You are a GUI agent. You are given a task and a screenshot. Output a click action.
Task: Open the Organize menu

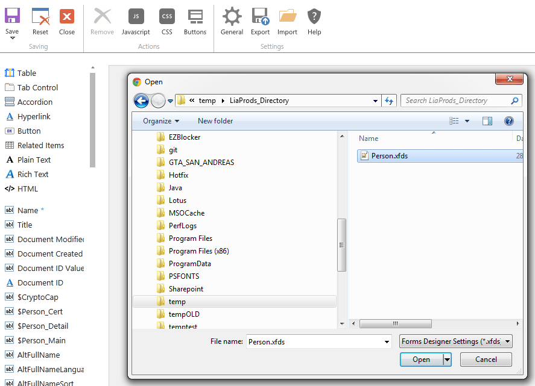click(x=161, y=121)
